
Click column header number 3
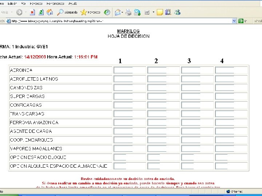click(189, 61)
